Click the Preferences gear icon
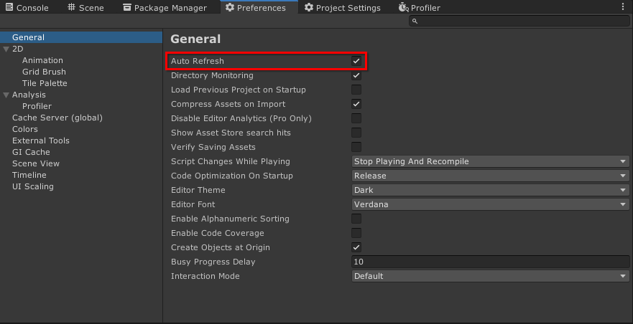633x324 pixels. tap(230, 7)
